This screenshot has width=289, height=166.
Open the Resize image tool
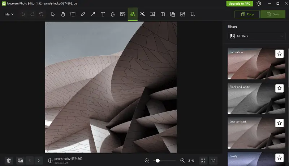point(182,14)
